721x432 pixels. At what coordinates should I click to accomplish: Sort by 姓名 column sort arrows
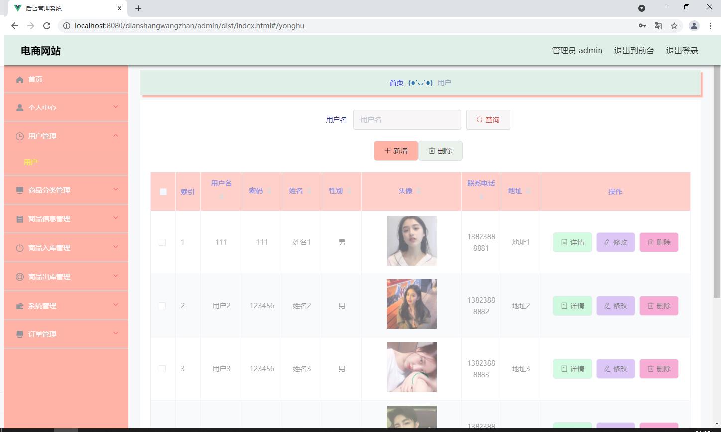click(x=309, y=191)
